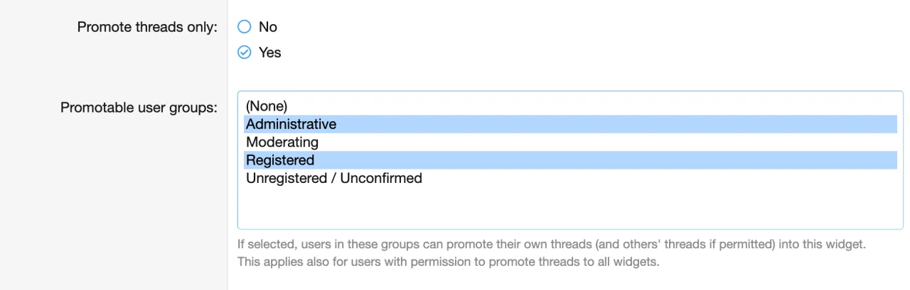Click the word "Moderating" in the list

click(x=282, y=143)
